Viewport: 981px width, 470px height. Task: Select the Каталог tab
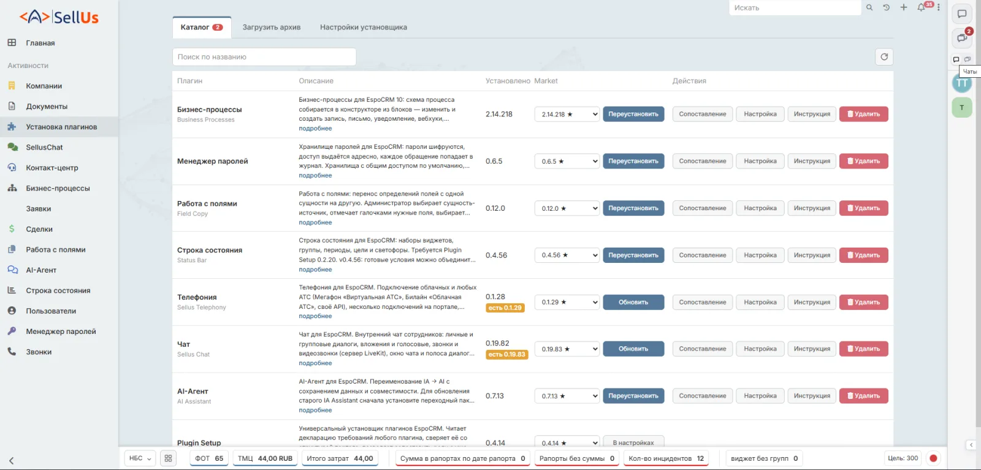[202, 28]
